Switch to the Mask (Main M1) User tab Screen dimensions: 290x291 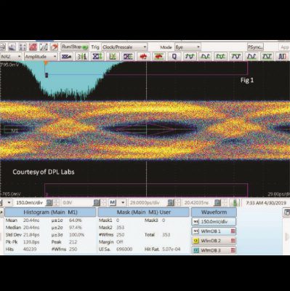(x=143, y=212)
